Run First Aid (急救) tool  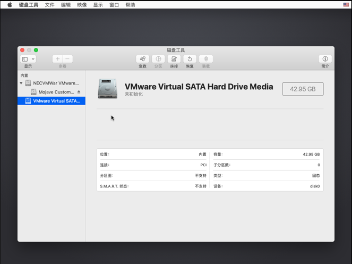click(142, 59)
